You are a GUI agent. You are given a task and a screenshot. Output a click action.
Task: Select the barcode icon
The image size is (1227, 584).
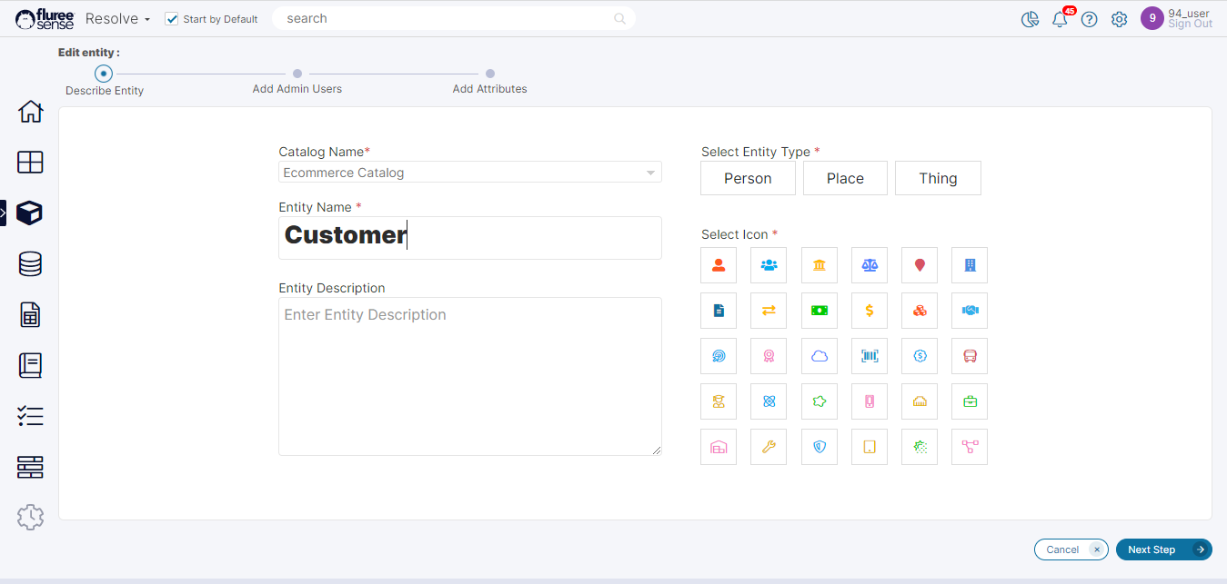(x=870, y=356)
